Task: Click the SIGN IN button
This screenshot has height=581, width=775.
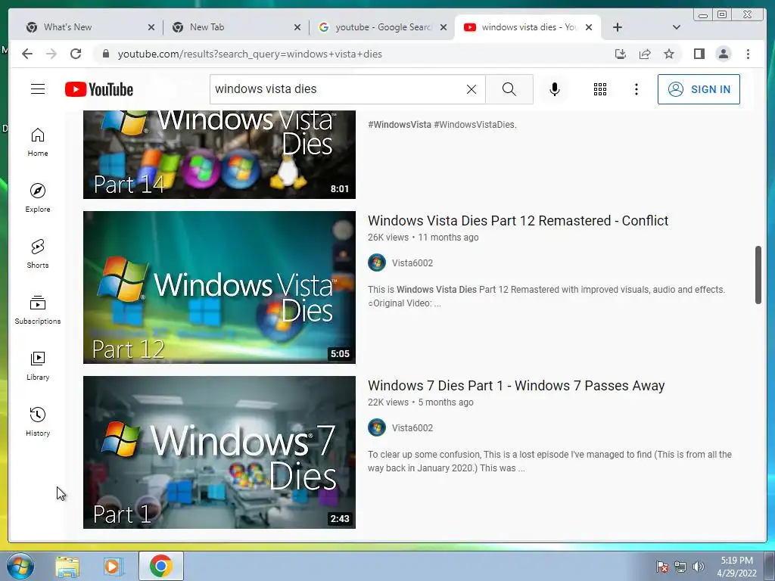Action: (x=699, y=89)
